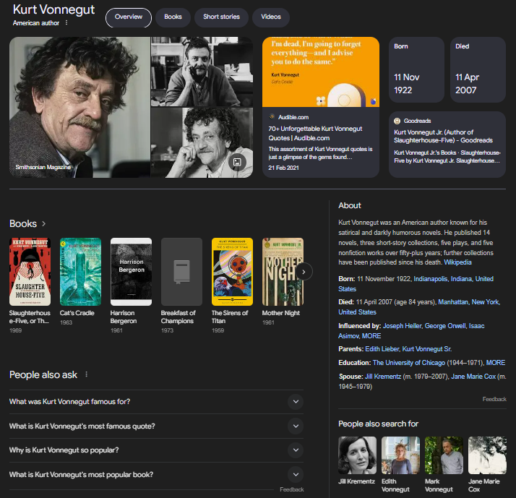Open Mark Vonnegut's photo
Screen dimensions: 516x498
pyautogui.click(x=444, y=455)
